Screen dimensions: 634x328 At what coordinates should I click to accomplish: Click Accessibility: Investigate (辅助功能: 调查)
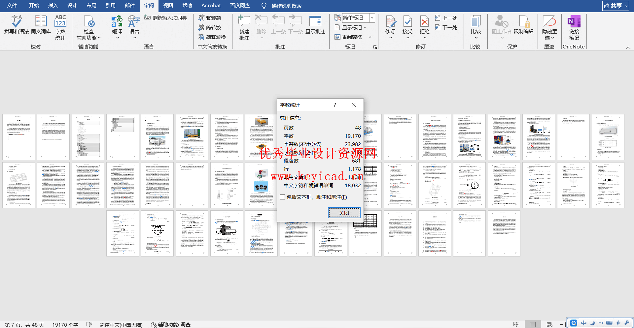pyautogui.click(x=171, y=325)
